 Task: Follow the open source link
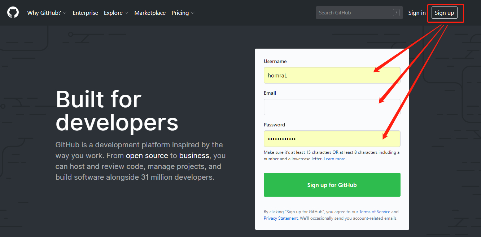pyautogui.click(x=147, y=156)
